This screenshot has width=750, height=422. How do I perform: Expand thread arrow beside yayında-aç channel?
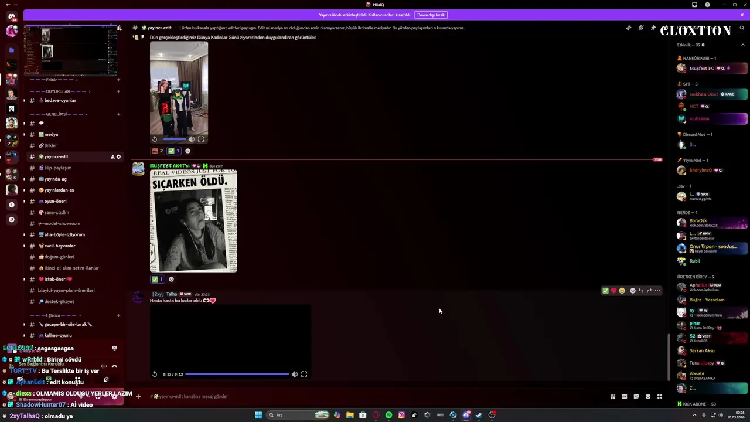(x=24, y=179)
